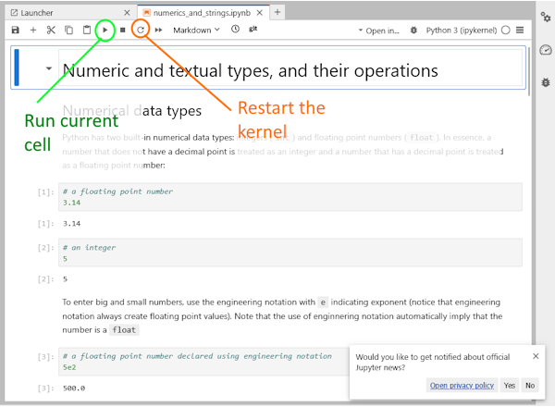Click the code cell containing 5e2
This screenshot has width=555, height=407.
(203, 362)
